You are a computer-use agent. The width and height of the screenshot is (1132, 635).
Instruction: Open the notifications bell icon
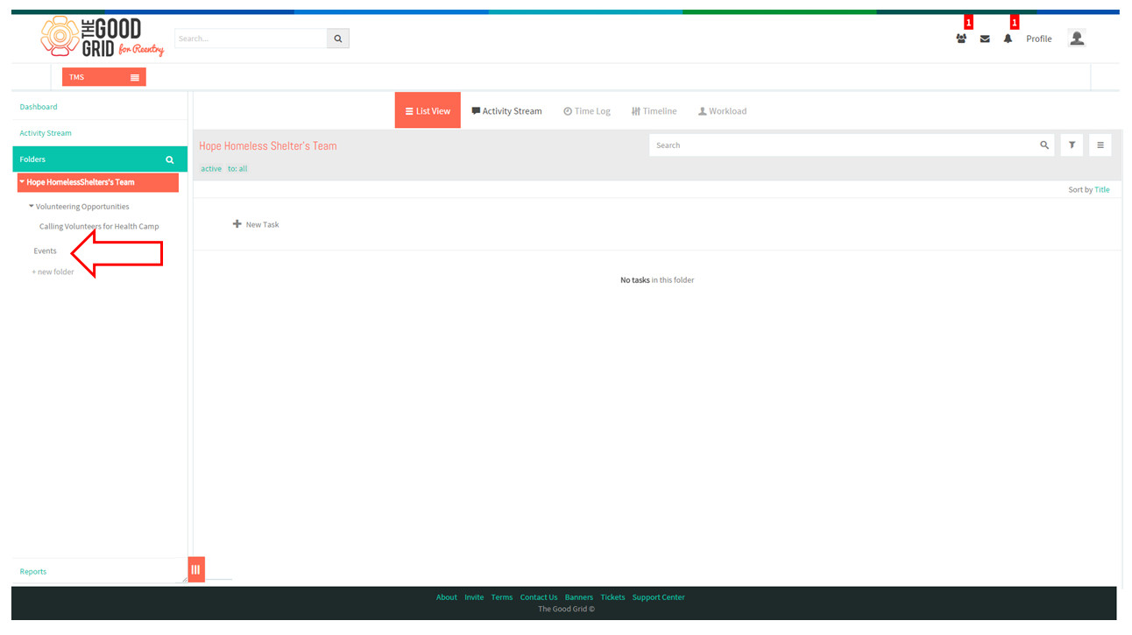[x=1008, y=39]
